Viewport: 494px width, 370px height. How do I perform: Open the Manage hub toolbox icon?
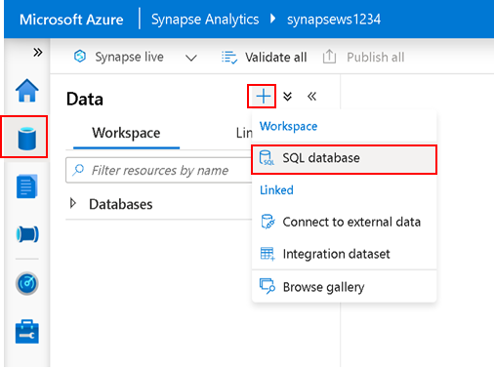point(27,332)
